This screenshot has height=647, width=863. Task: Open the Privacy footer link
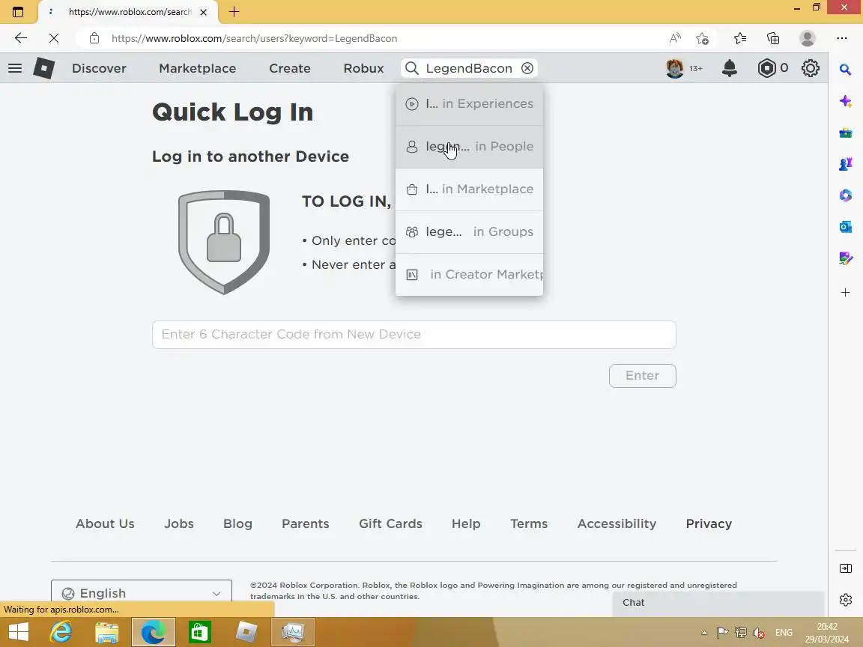coord(709,523)
